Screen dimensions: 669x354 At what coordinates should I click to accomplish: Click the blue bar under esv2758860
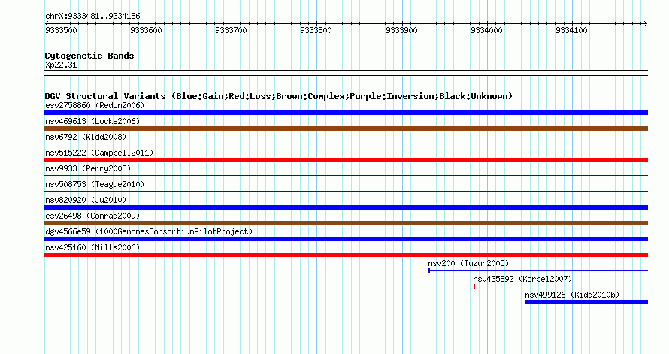(x=346, y=113)
